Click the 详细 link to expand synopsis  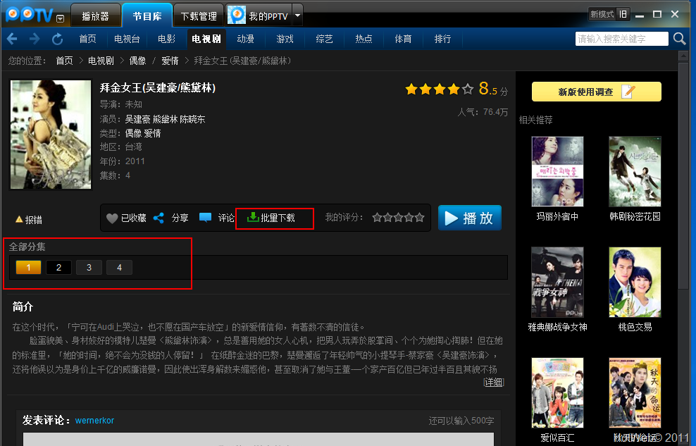494,382
